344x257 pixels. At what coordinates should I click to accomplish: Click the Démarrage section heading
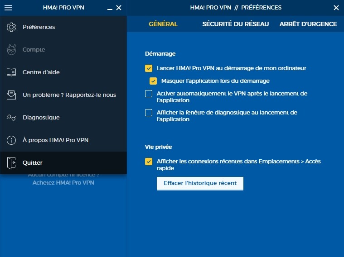[160, 54]
